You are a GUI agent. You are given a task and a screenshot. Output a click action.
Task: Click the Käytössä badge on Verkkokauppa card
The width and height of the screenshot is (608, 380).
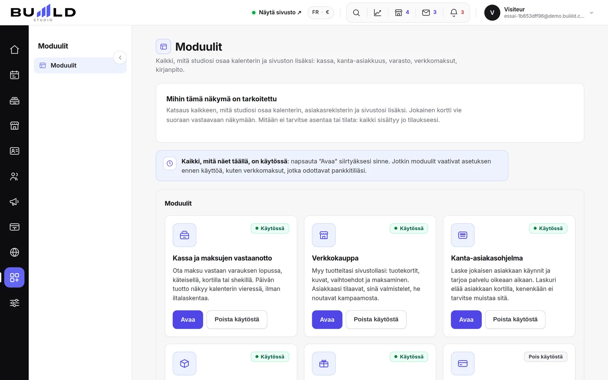409,228
